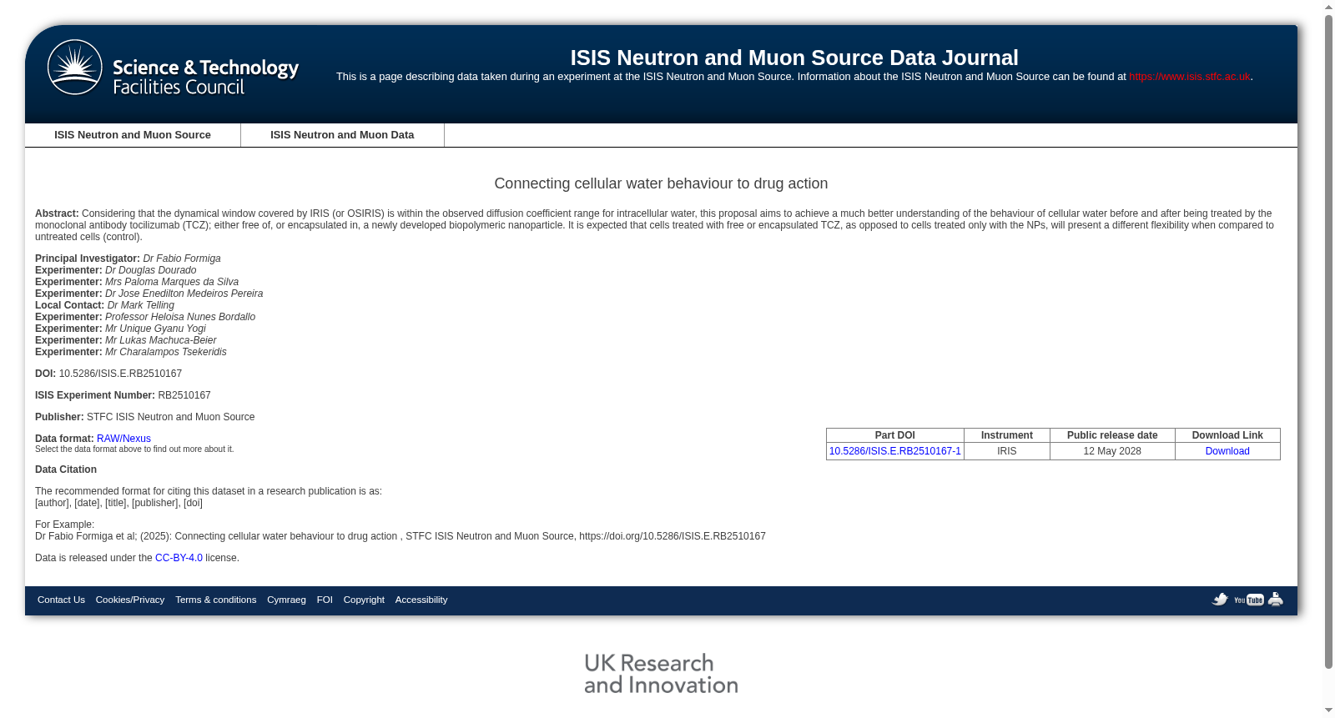Click the name Dr Douglas Dourado
The height and width of the screenshot is (718, 1335).
point(151,270)
